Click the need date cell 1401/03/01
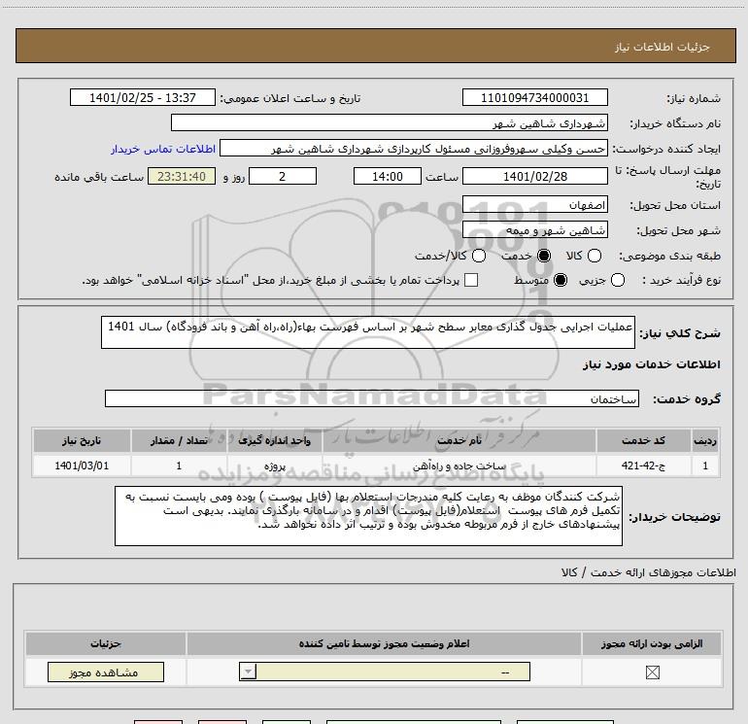 pos(82,465)
